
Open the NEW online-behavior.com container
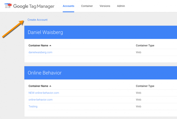coord(44,93)
